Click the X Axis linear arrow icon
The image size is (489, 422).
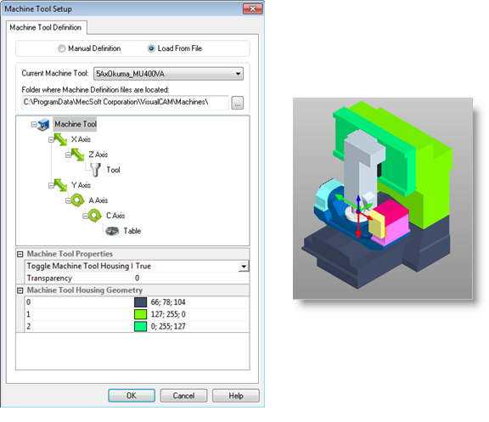(x=60, y=139)
